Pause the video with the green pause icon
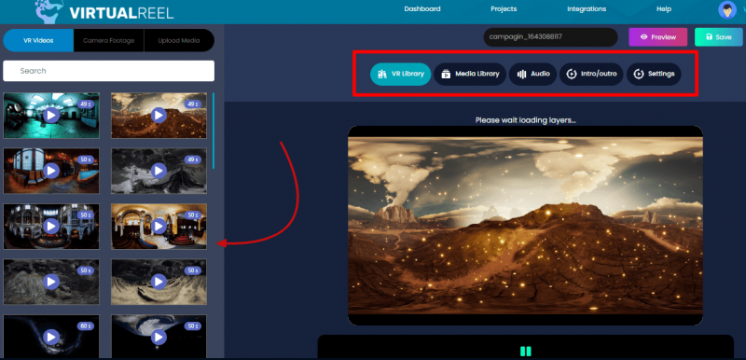The width and height of the screenshot is (746, 360). click(525, 352)
